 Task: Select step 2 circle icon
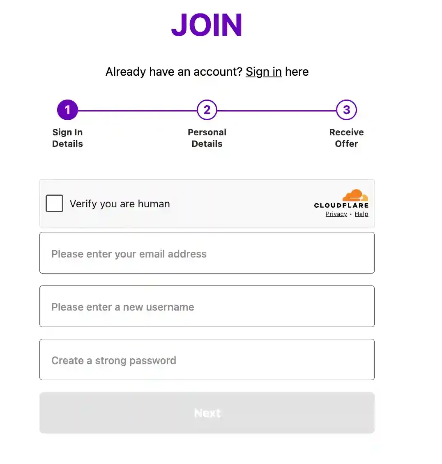pos(207,110)
